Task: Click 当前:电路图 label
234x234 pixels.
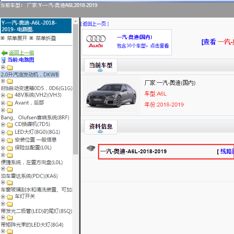Action: 21,60
